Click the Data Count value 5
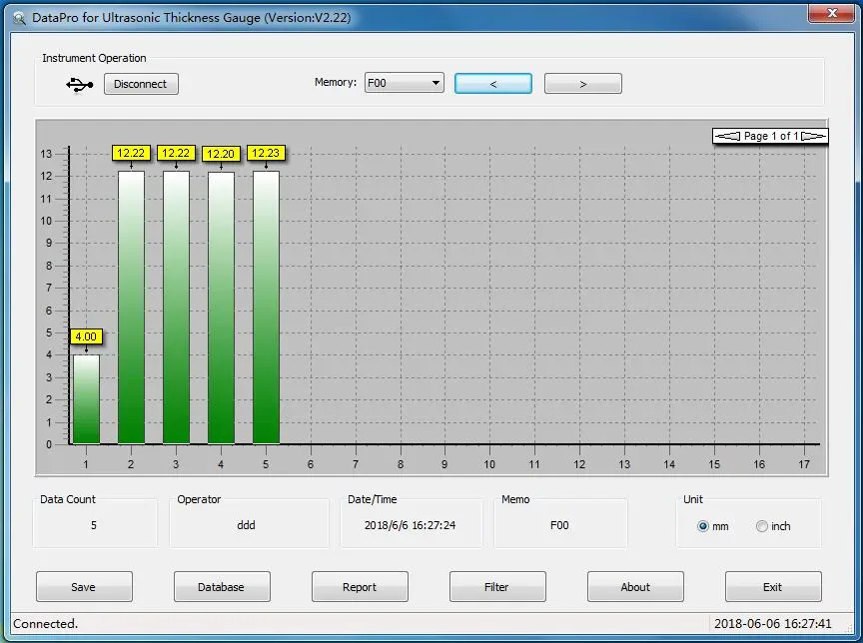The height and width of the screenshot is (643, 863). (94, 525)
